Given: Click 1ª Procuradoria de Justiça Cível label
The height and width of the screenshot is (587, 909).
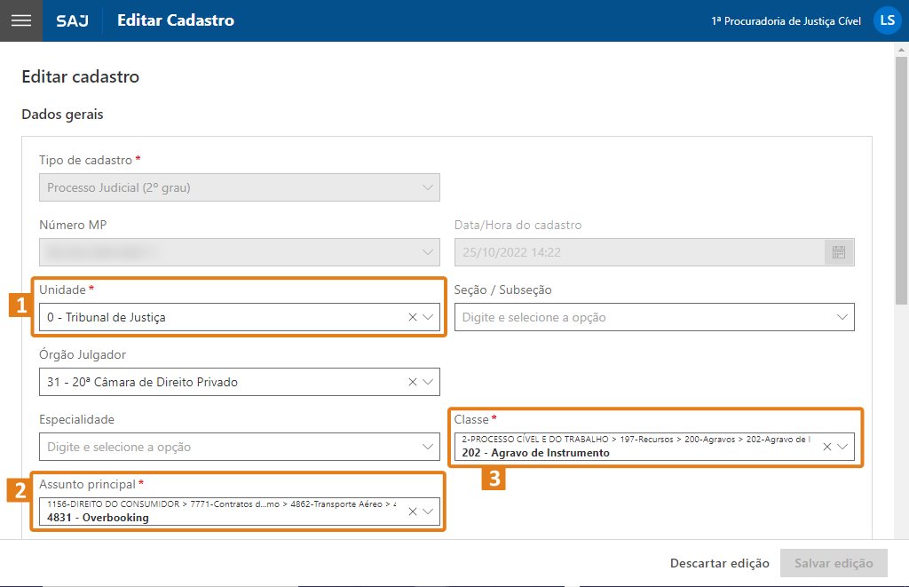Looking at the screenshot, I should 786,20.
